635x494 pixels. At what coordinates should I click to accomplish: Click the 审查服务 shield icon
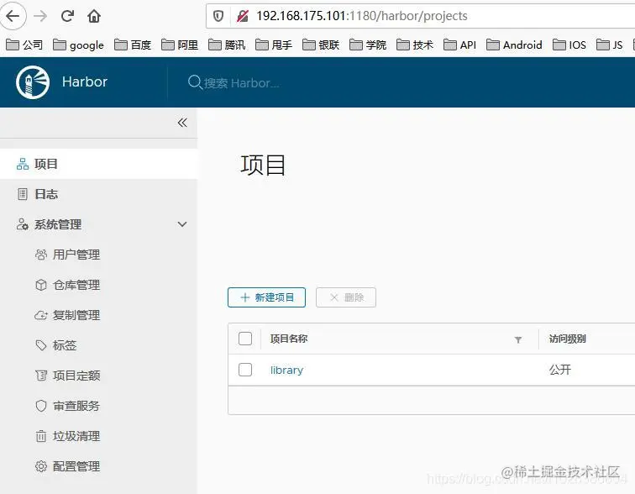coord(41,406)
